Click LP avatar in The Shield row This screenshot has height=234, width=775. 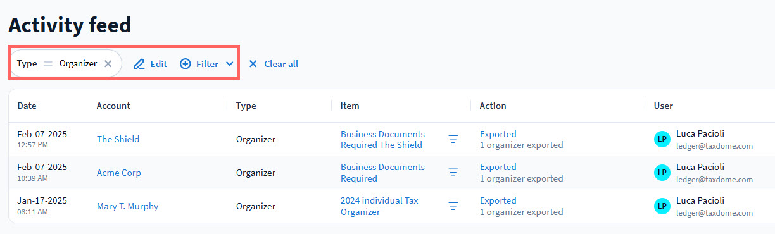point(662,139)
